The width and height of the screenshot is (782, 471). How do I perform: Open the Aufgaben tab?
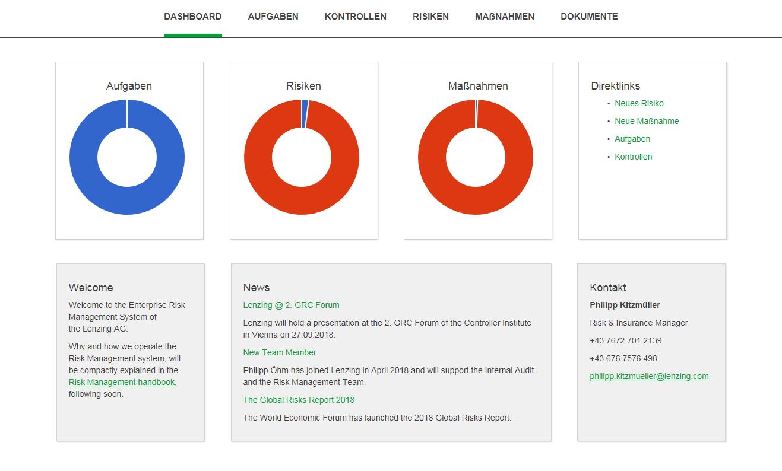[x=273, y=17]
